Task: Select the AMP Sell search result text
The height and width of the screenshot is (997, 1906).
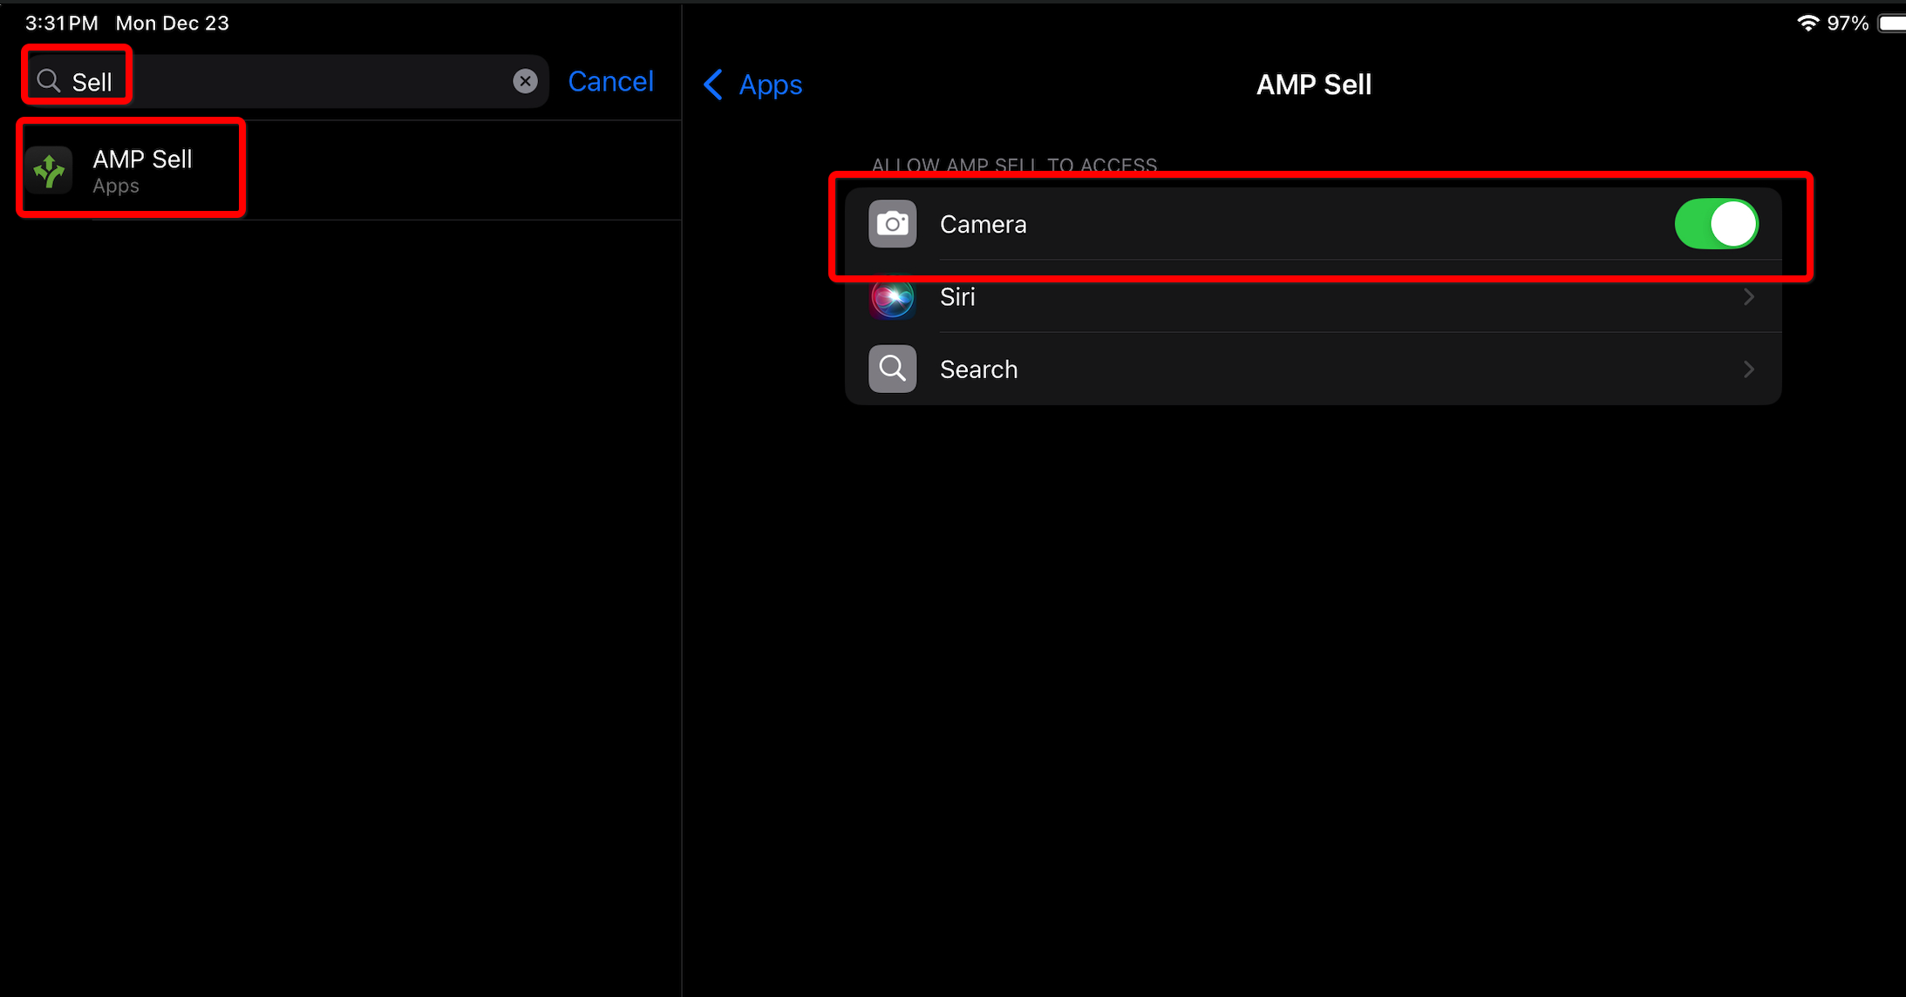Action: click(142, 159)
